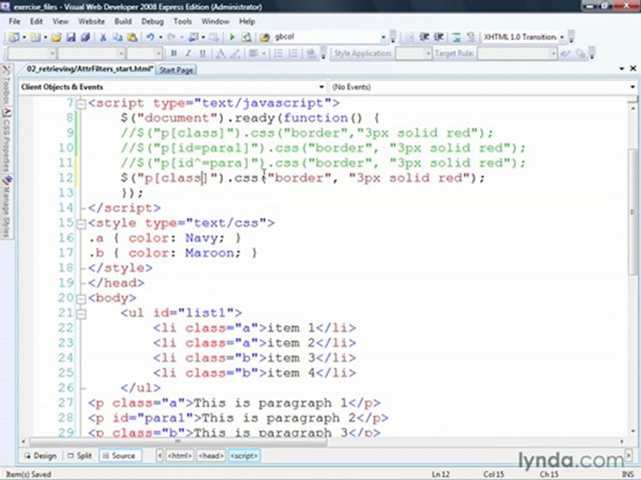Select the <script> tag in breadcrumb
Image resolution: width=641 pixels, height=480 pixels.
tap(244, 455)
